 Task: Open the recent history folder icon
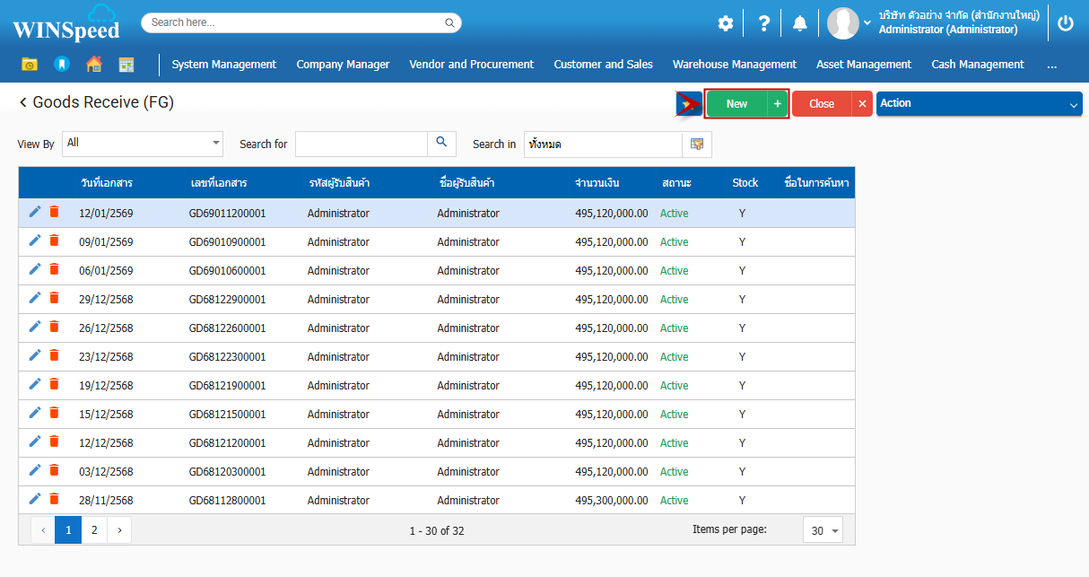(x=30, y=65)
